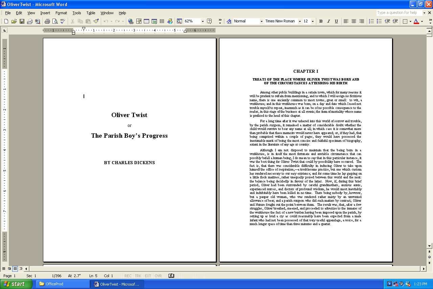Click the Windows start button

pyautogui.click(x=16, y=284)
